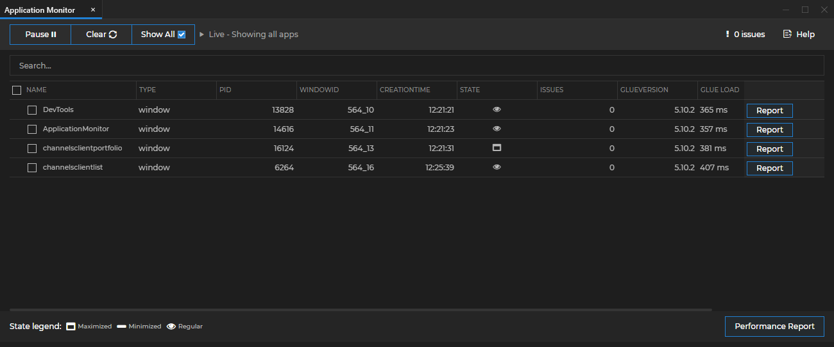Click glue load value 357 ms
Viewport: 834px width, 347px height.
[713, 129]
